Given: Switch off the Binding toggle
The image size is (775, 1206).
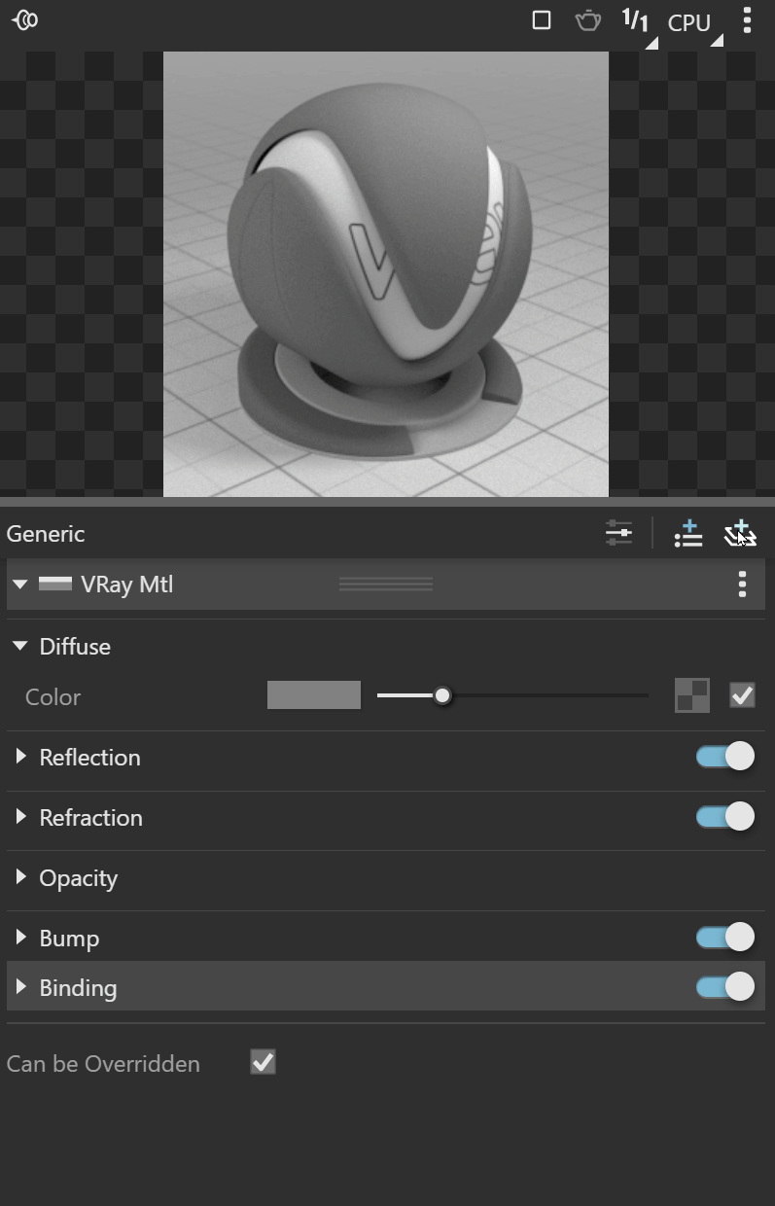Looking at the screenshot, I should [x=725, y=987].
